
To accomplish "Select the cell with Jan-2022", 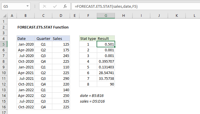I will pos(25,90).
